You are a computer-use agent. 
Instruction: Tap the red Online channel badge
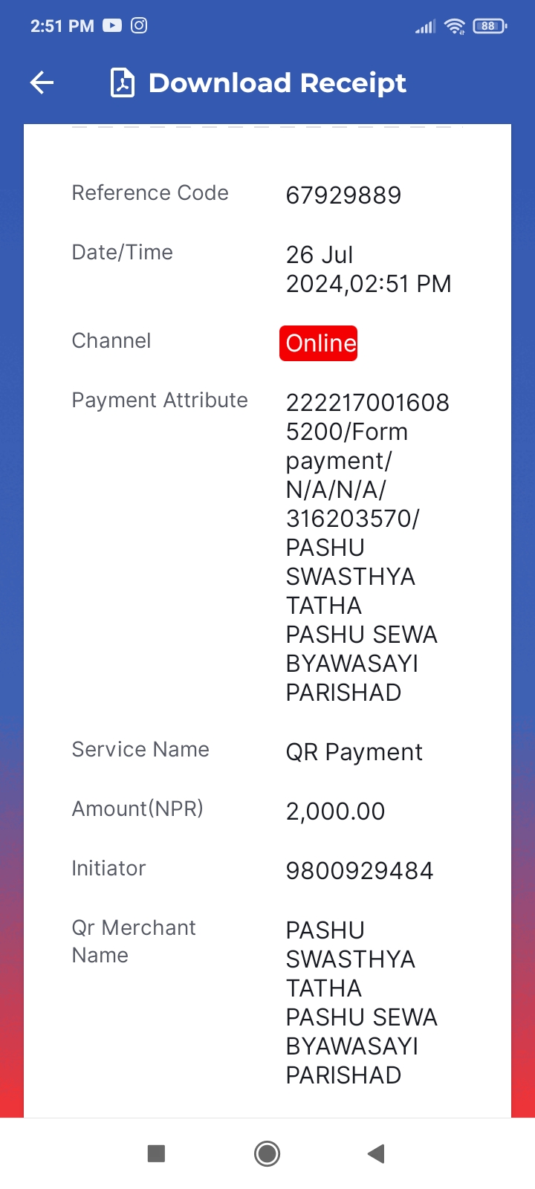click(318, 343)
